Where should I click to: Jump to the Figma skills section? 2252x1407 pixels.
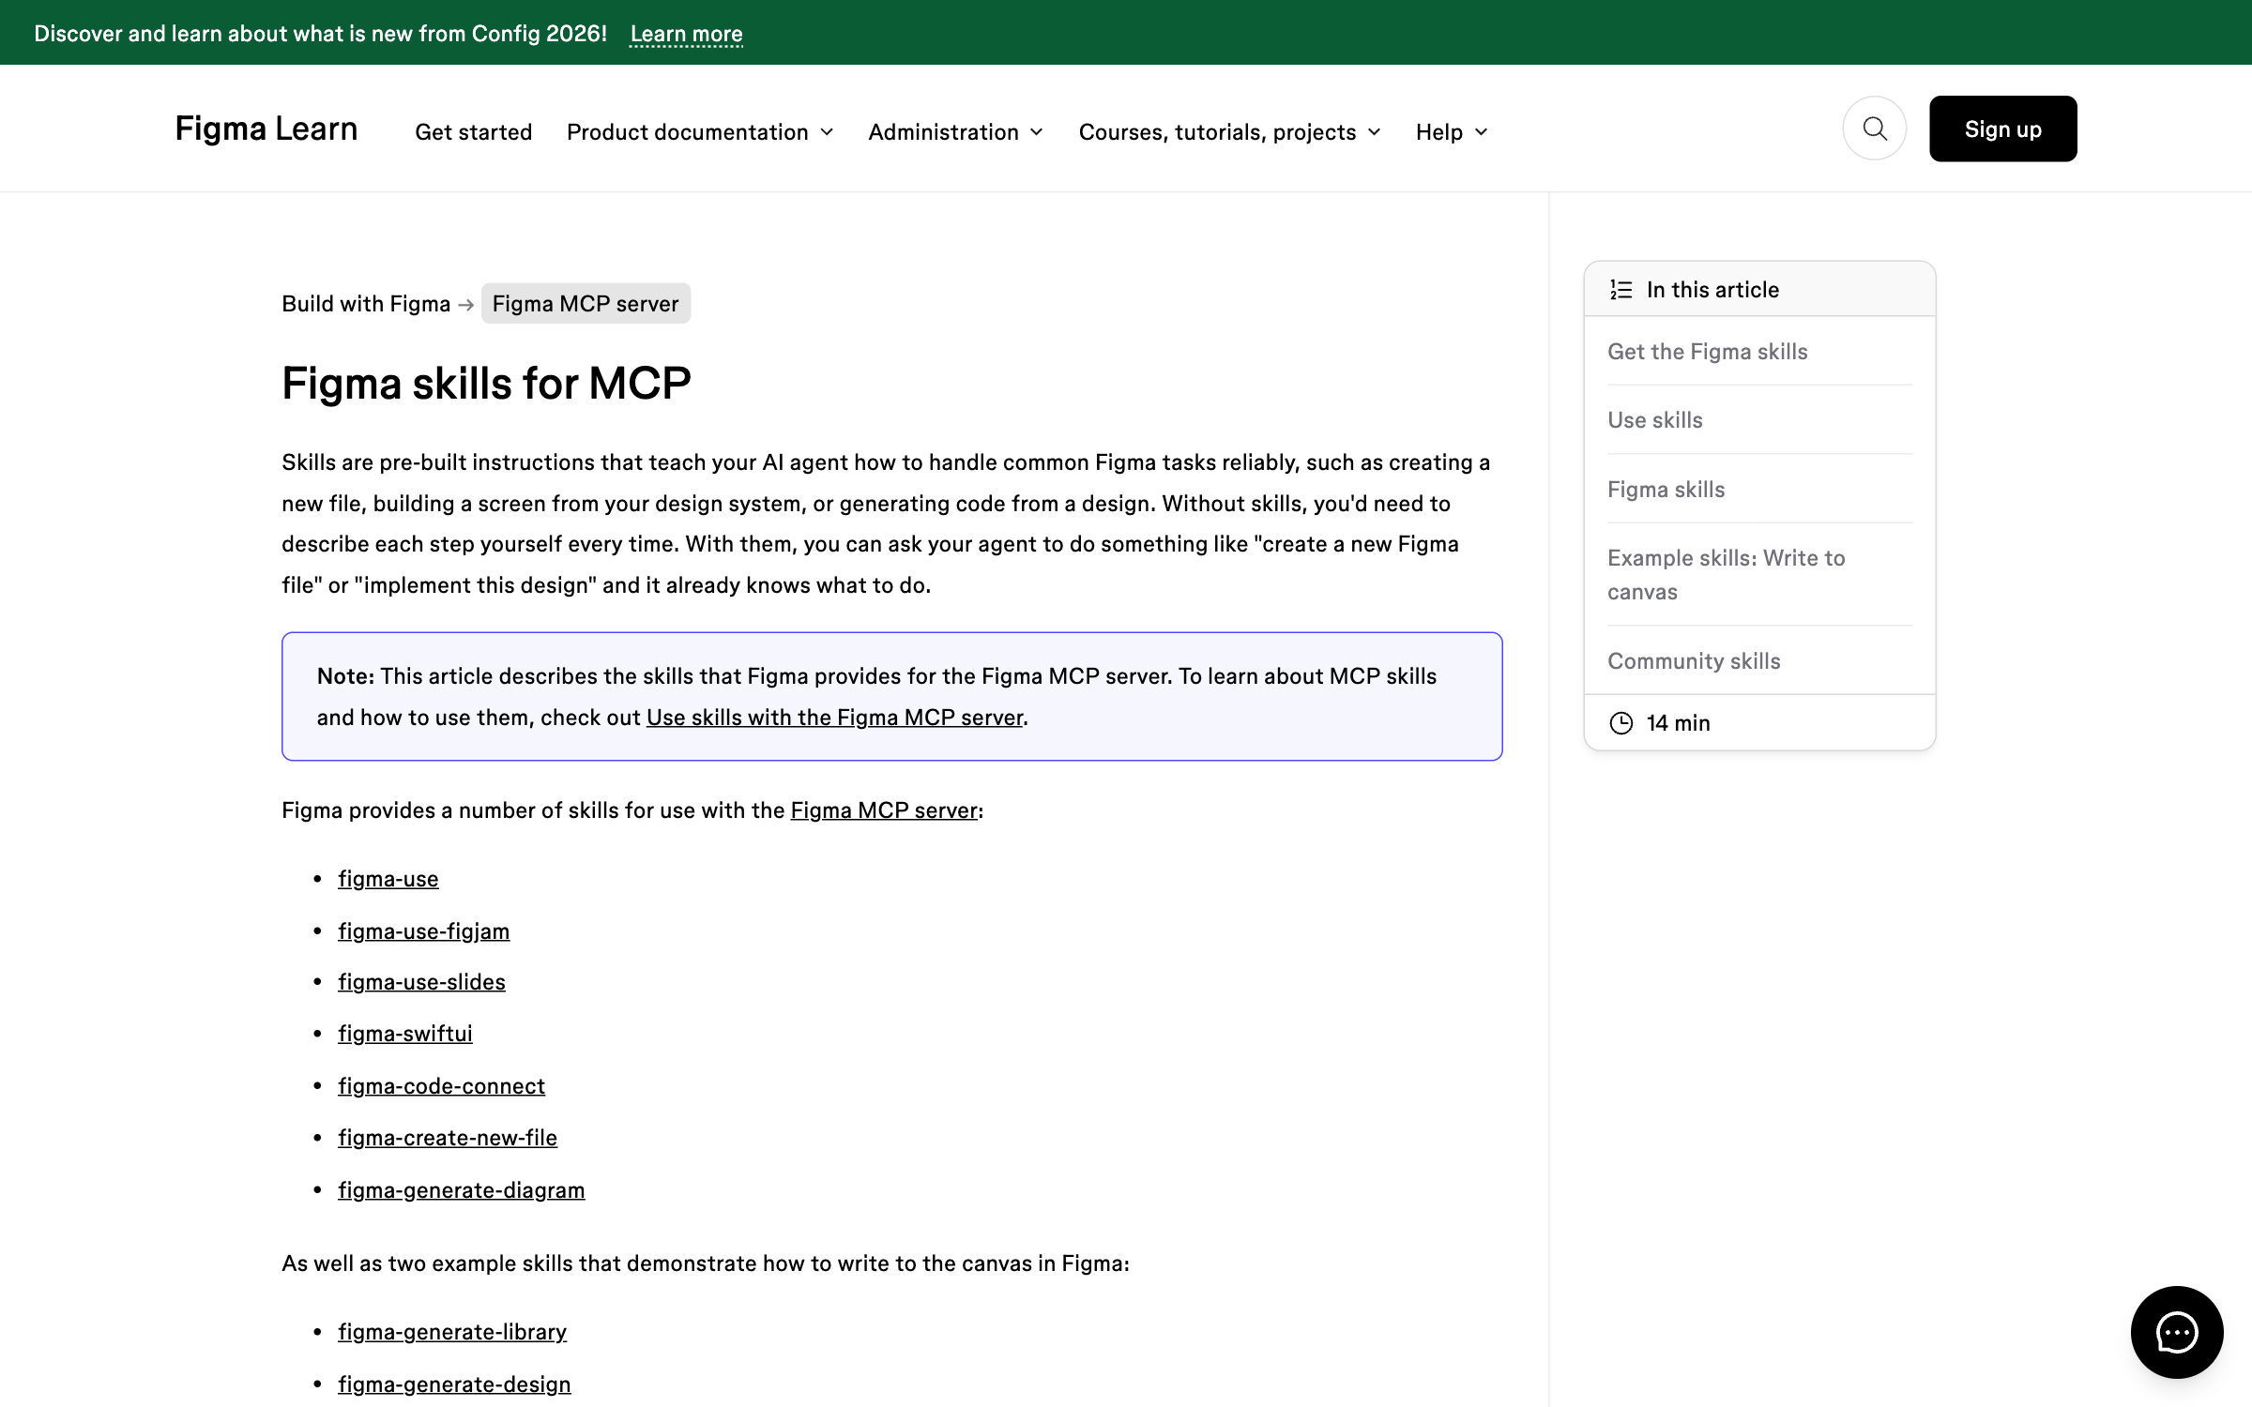[x=1666, y=490]
